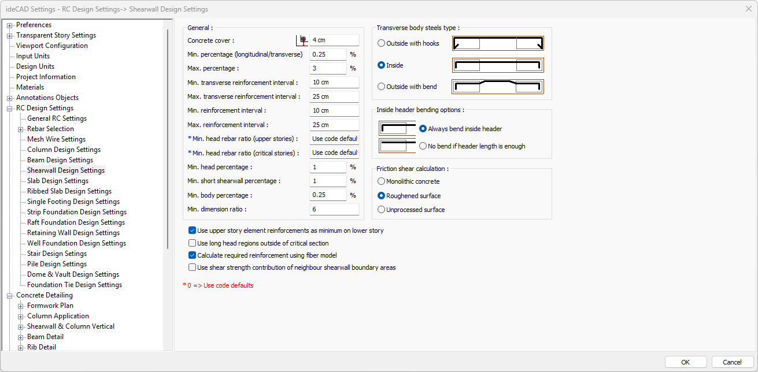The width and height of the screenshot is (758, 372).
Task: Expand the Preferences tree node
Action: (9, 25)
